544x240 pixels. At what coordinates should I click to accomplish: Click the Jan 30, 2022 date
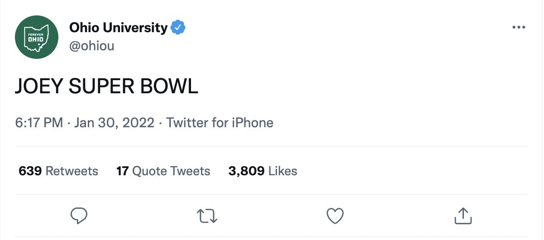pyautogui.click(x=114, y=123)
